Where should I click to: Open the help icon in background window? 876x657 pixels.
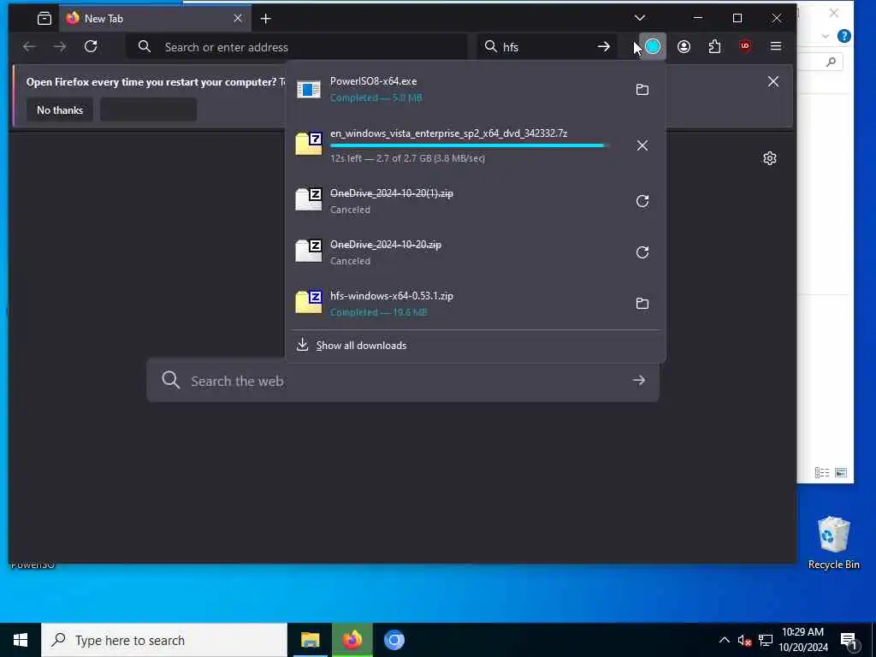[x=844, y=36]
